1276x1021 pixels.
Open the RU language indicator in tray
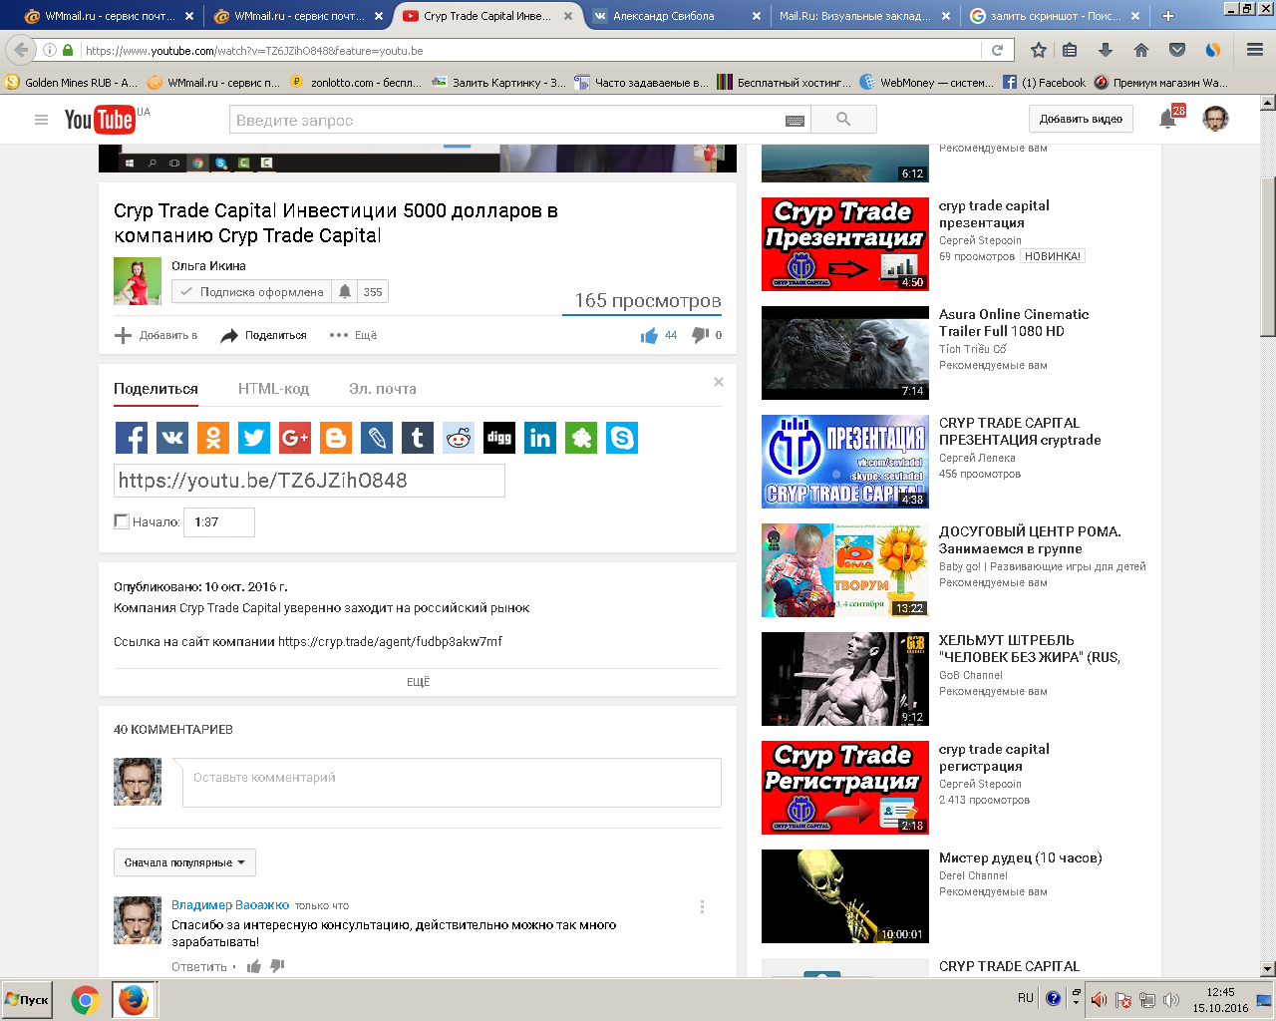(1026, 998)
